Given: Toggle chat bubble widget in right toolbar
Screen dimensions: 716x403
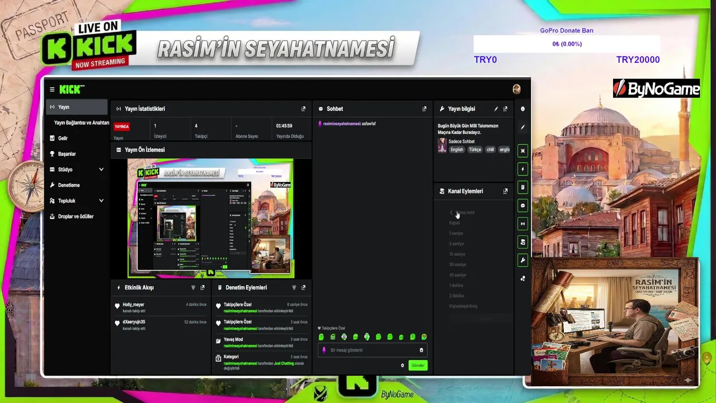Looking at the screenshot, I should pyautogui.click(x=523, y=206).
